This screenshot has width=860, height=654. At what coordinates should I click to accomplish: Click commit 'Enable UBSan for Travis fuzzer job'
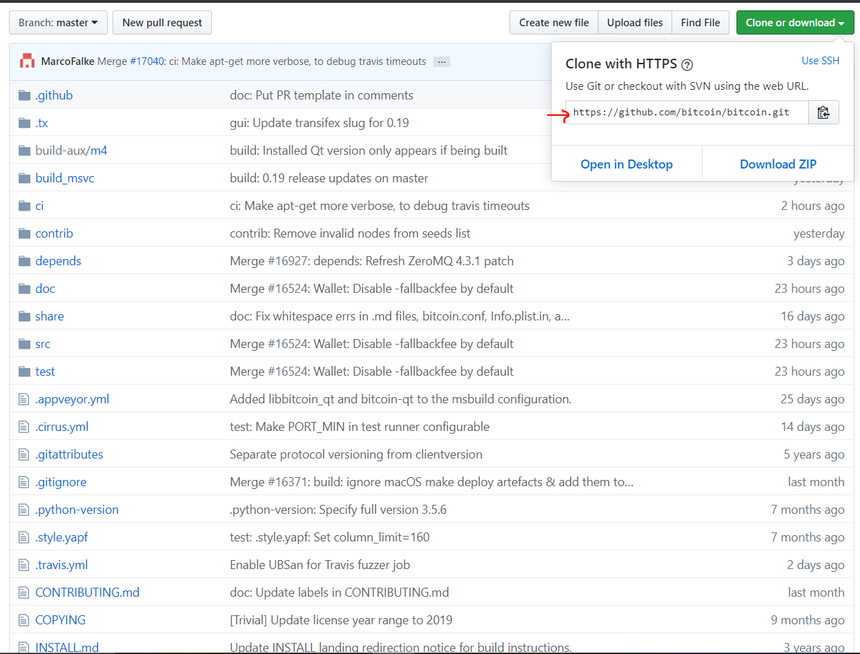click(320, 565)
